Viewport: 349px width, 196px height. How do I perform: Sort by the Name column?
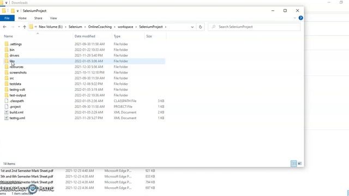(x=8, y=36)
